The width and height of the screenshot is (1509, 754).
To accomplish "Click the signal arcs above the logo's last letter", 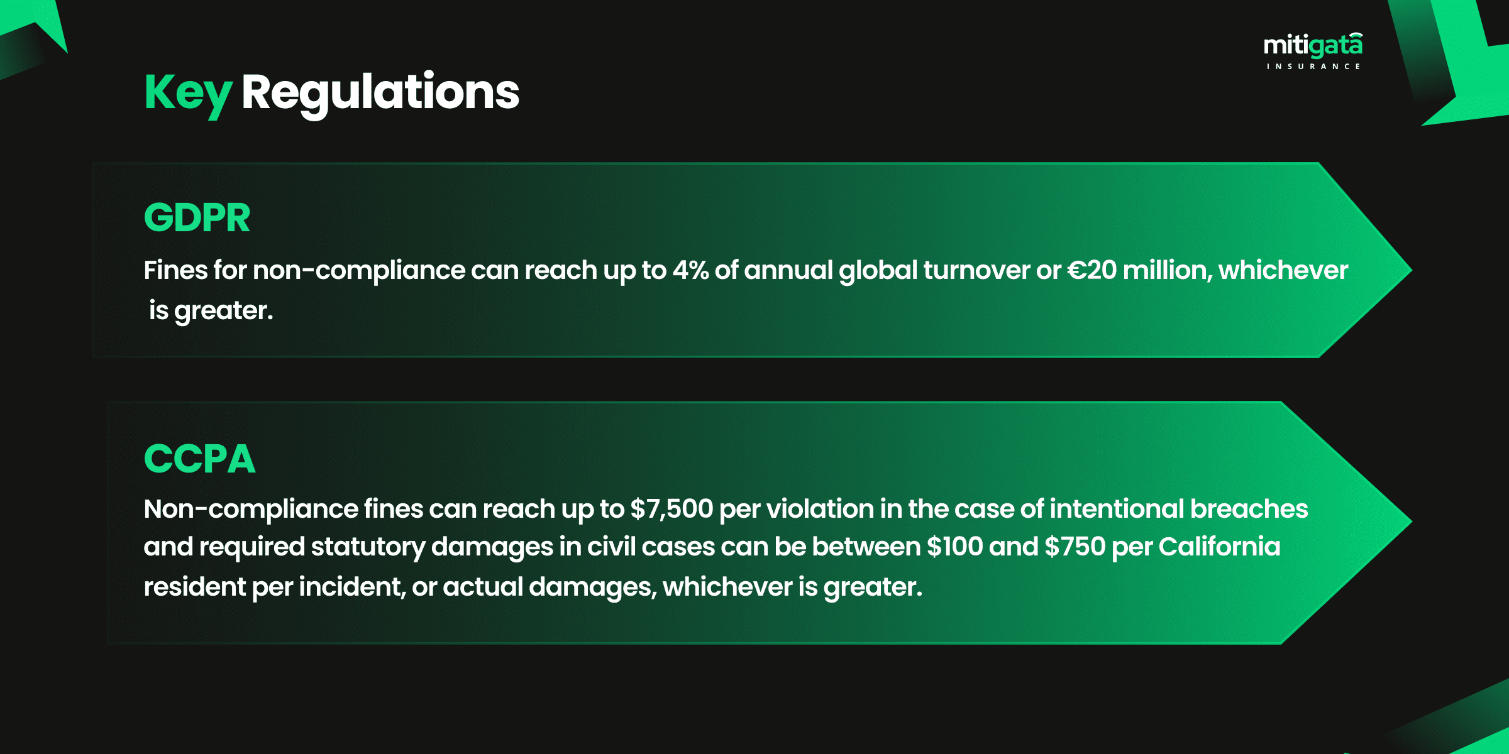I will tap(1356, 35).
